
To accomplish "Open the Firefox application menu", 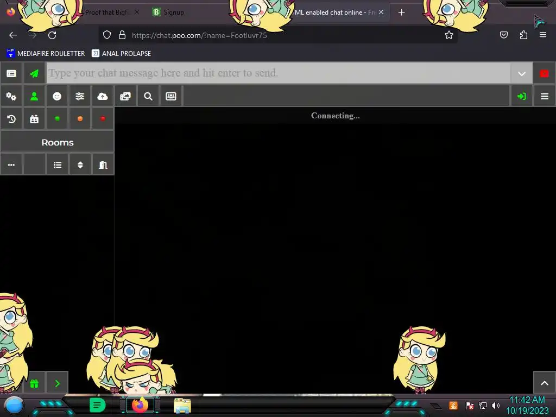I will (x=543, y=35).
